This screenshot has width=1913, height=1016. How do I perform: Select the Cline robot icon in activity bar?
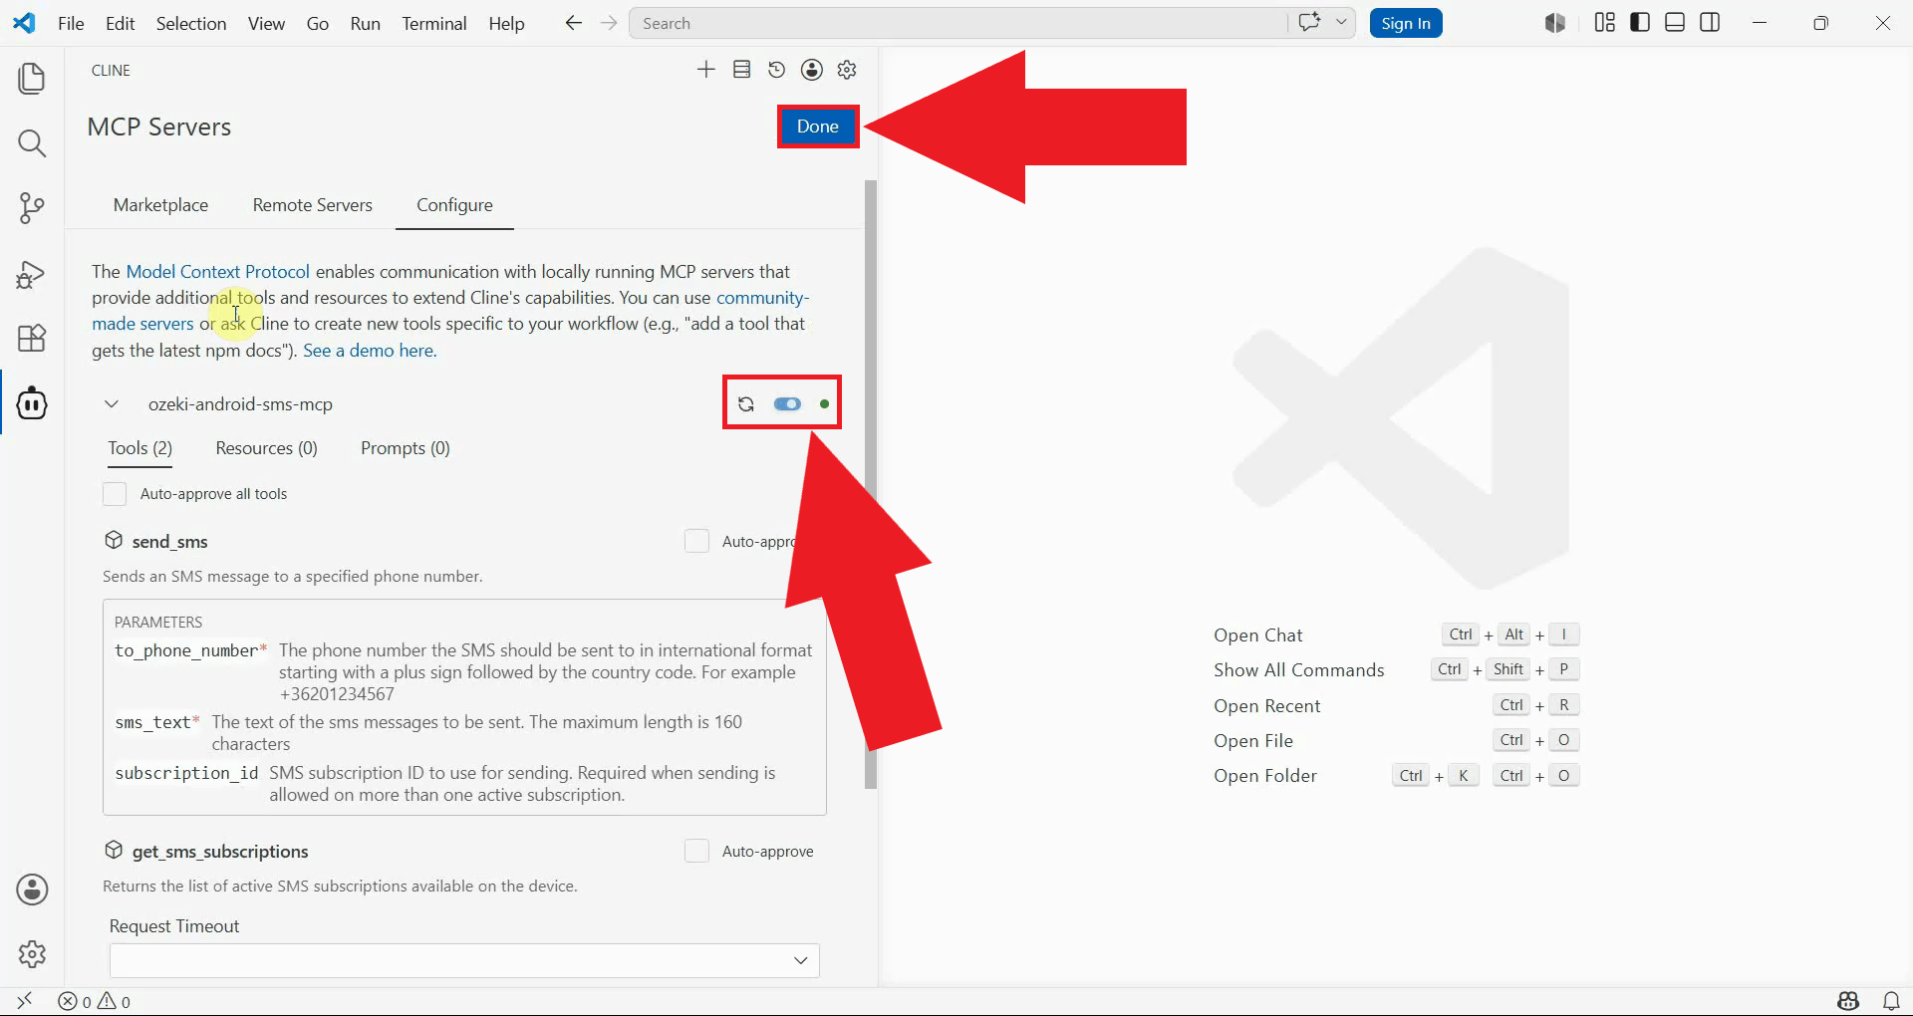[32, 403]
